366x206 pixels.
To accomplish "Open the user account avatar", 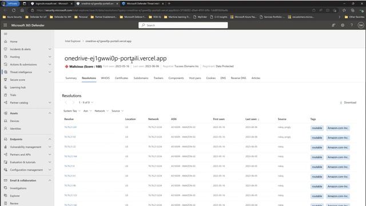I will tap(361, 25).
